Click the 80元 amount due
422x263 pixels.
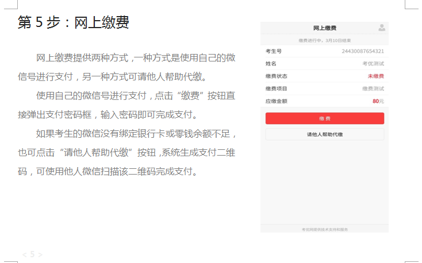pos(378,101)
